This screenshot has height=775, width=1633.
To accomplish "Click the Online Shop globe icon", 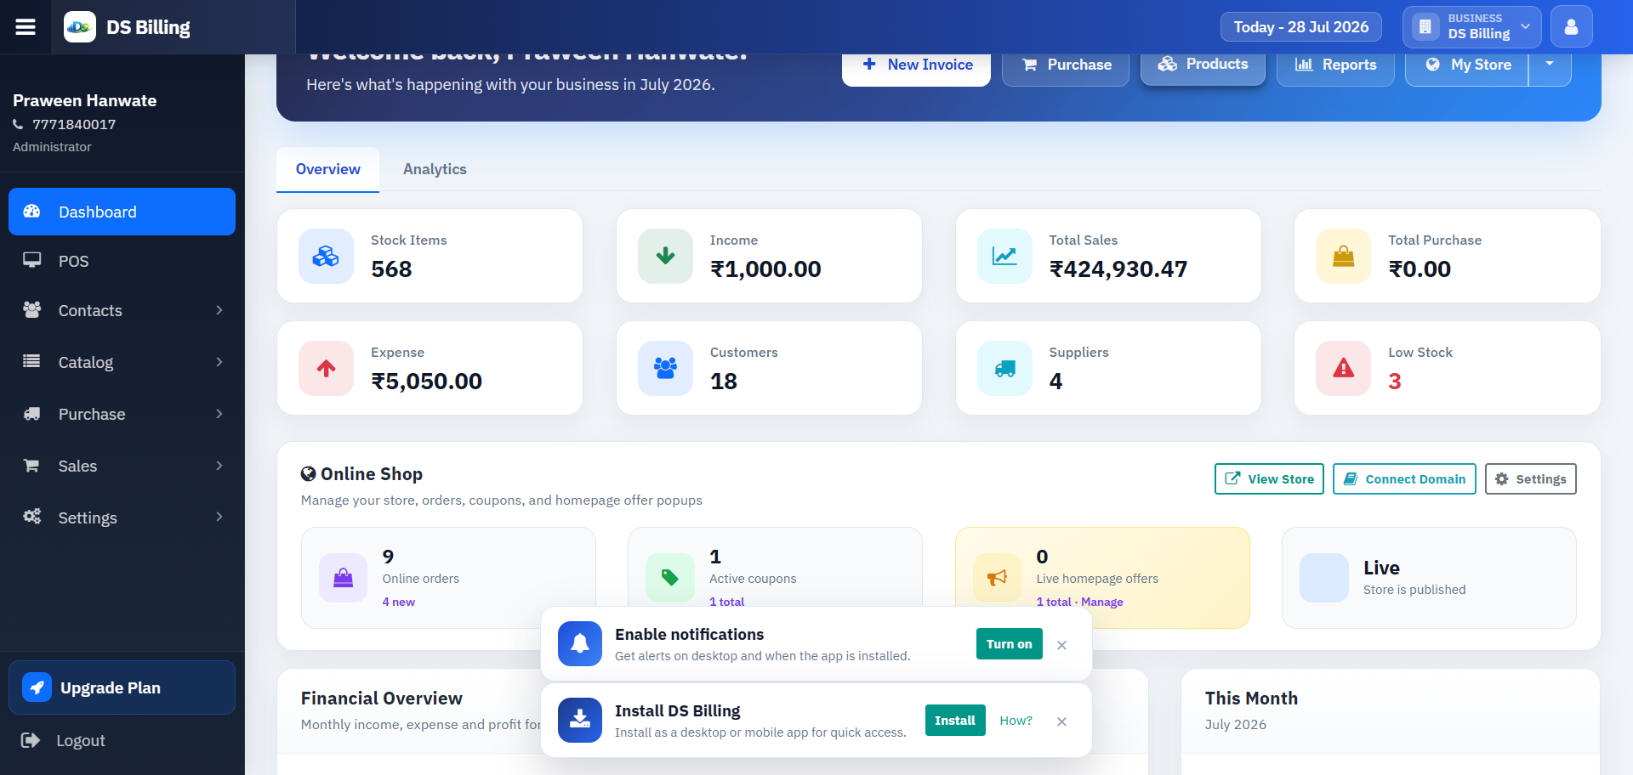I will (309, 474).
